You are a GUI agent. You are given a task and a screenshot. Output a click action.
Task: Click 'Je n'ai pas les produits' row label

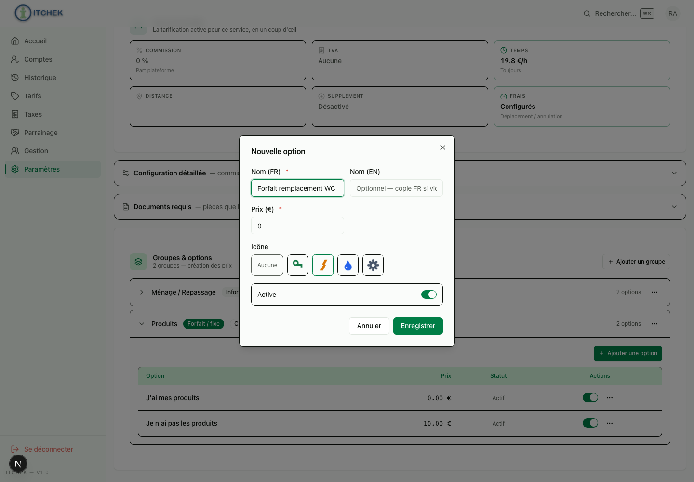pyautogui.click(x=182, y=423)
